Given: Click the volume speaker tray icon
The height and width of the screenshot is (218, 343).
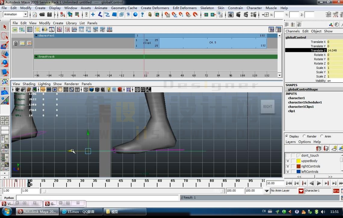Looking at the screenshot, I should pos(323,211).
